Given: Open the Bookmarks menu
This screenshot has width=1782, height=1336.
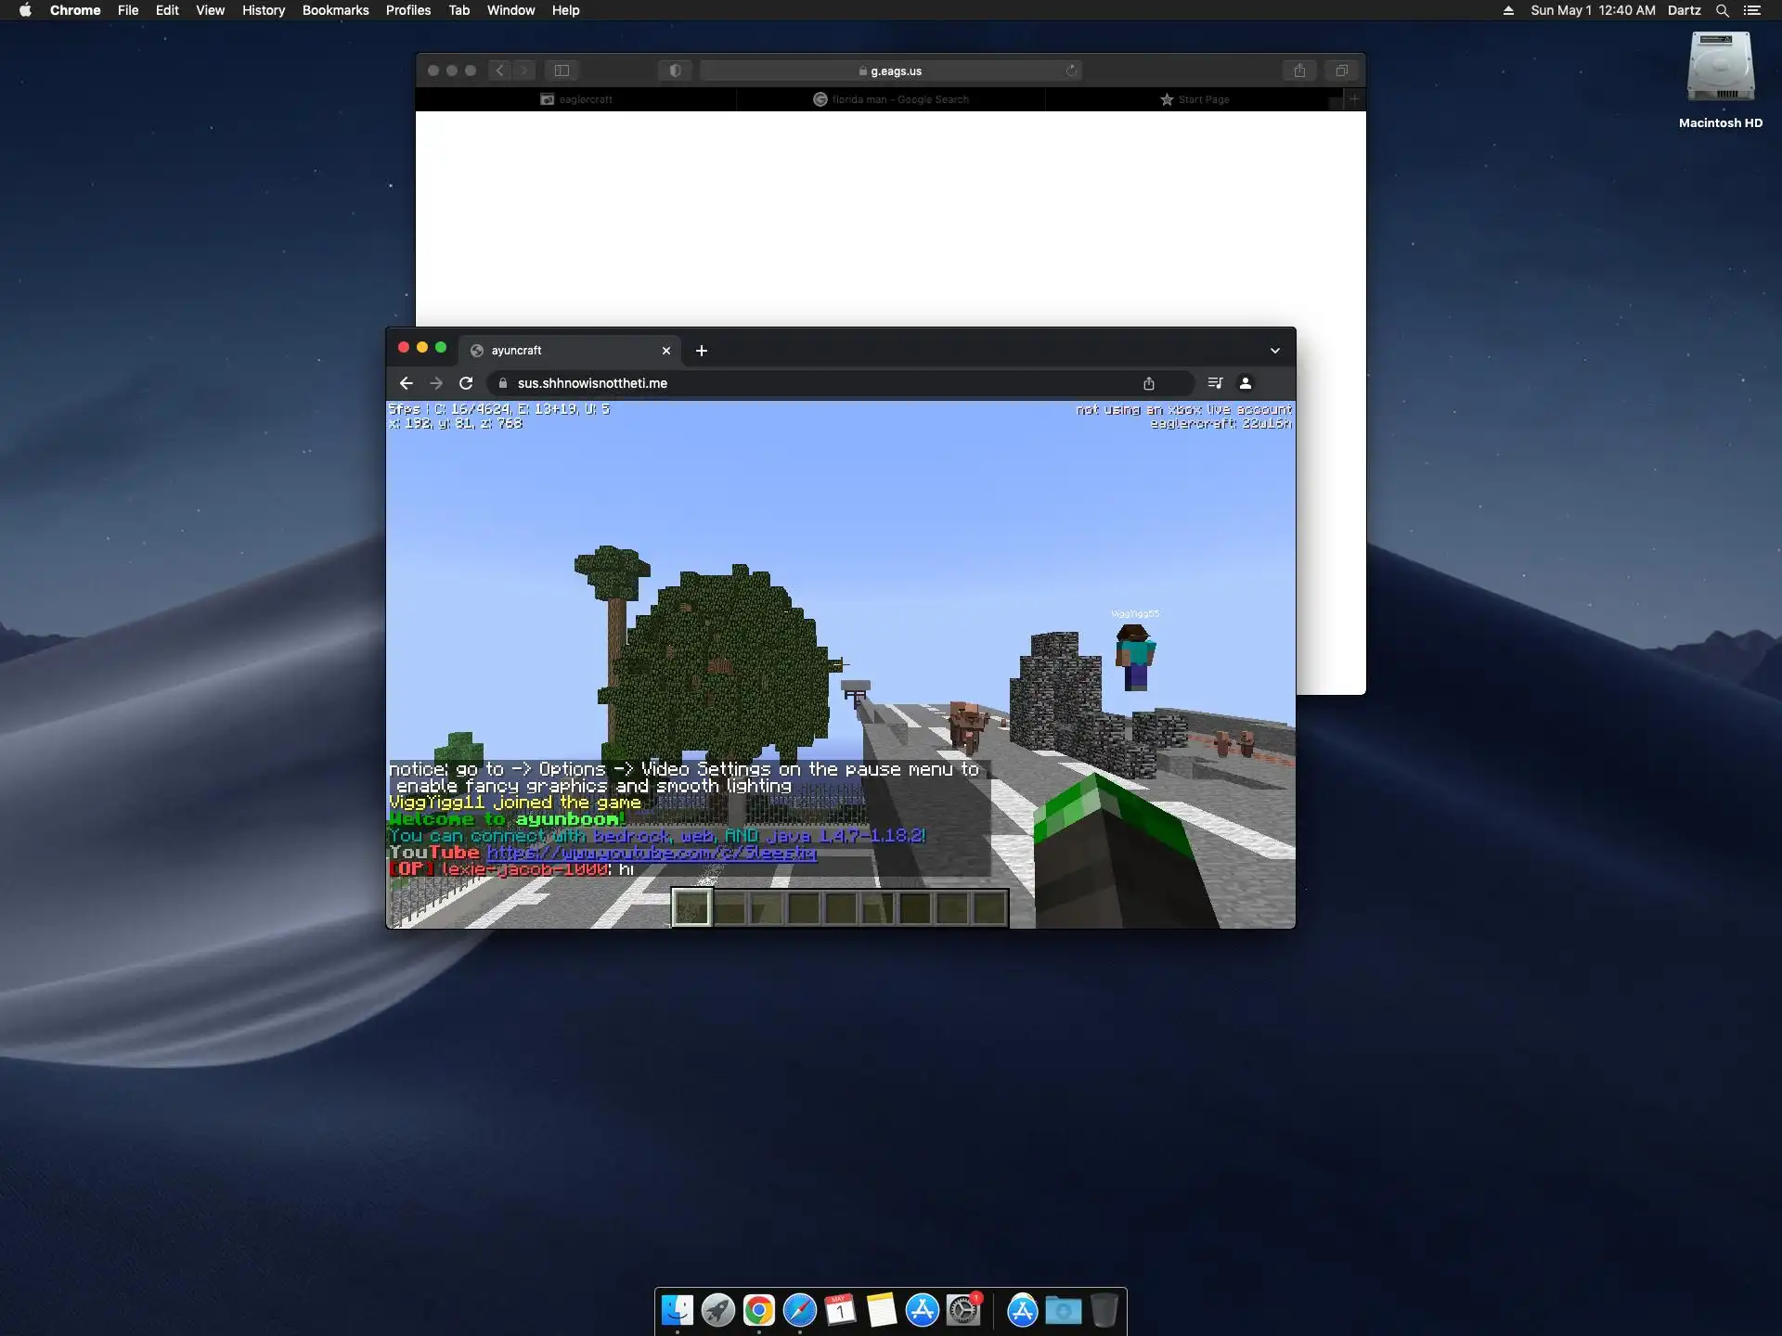Looking at the screenshot, I should click(x=335, y=10).
